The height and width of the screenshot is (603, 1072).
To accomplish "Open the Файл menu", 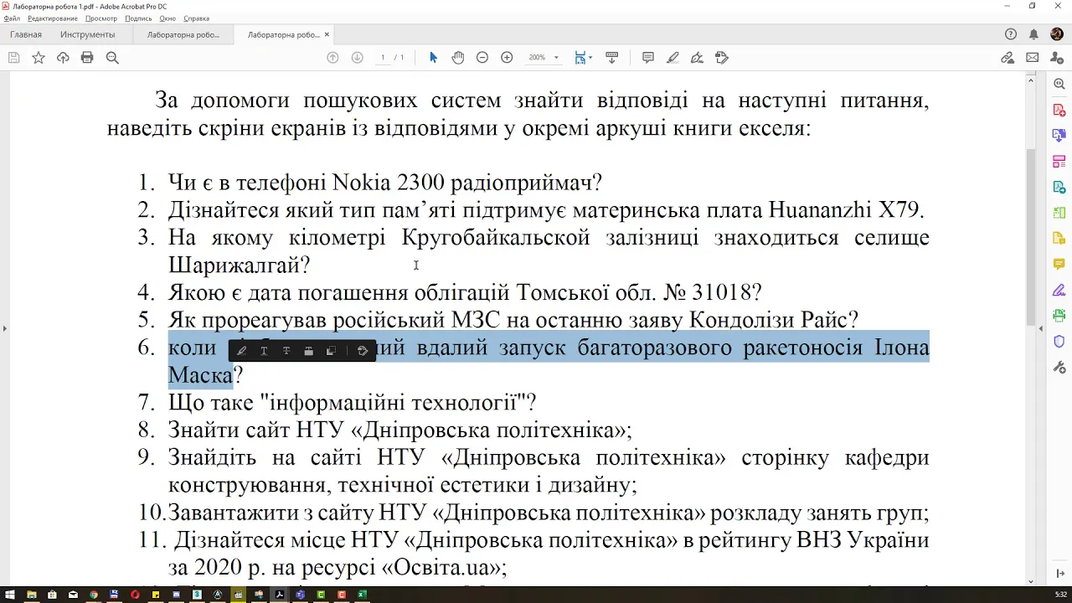I will (12, 18).
